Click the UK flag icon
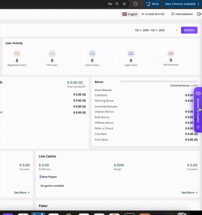 125,14
